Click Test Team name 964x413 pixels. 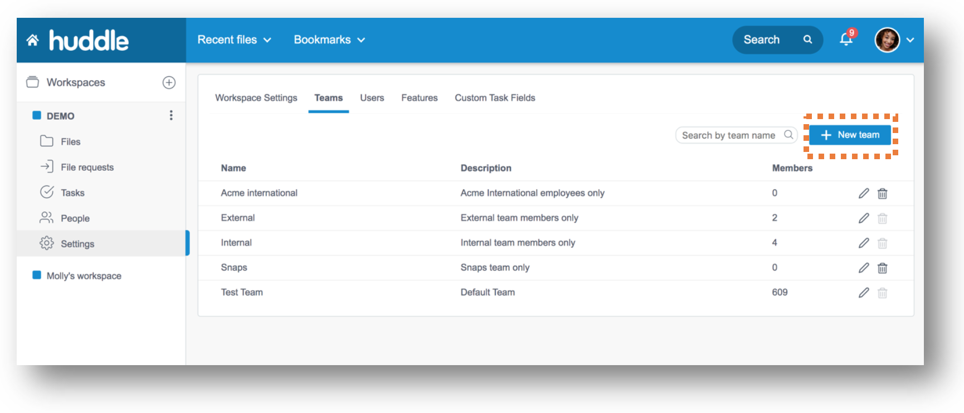[242, 292]
